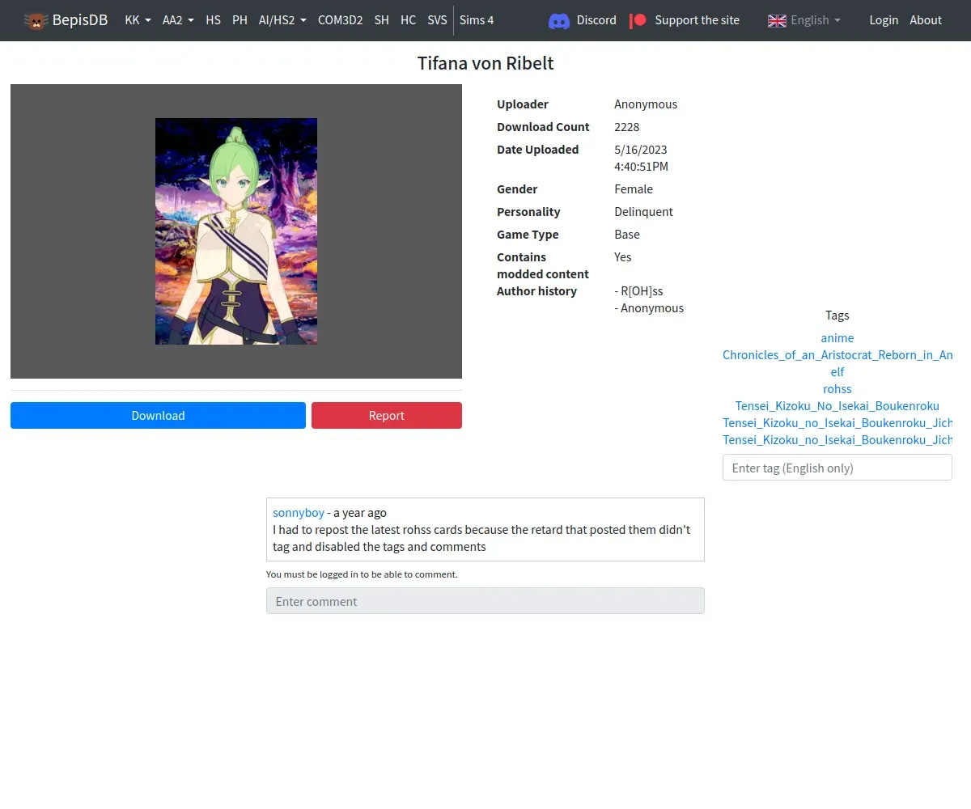Click the elf tag
This screenshot has width=971, height=809.
pos(837,372)
